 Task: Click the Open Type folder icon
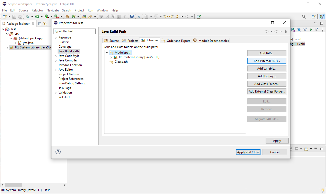[x=84, y=17]
